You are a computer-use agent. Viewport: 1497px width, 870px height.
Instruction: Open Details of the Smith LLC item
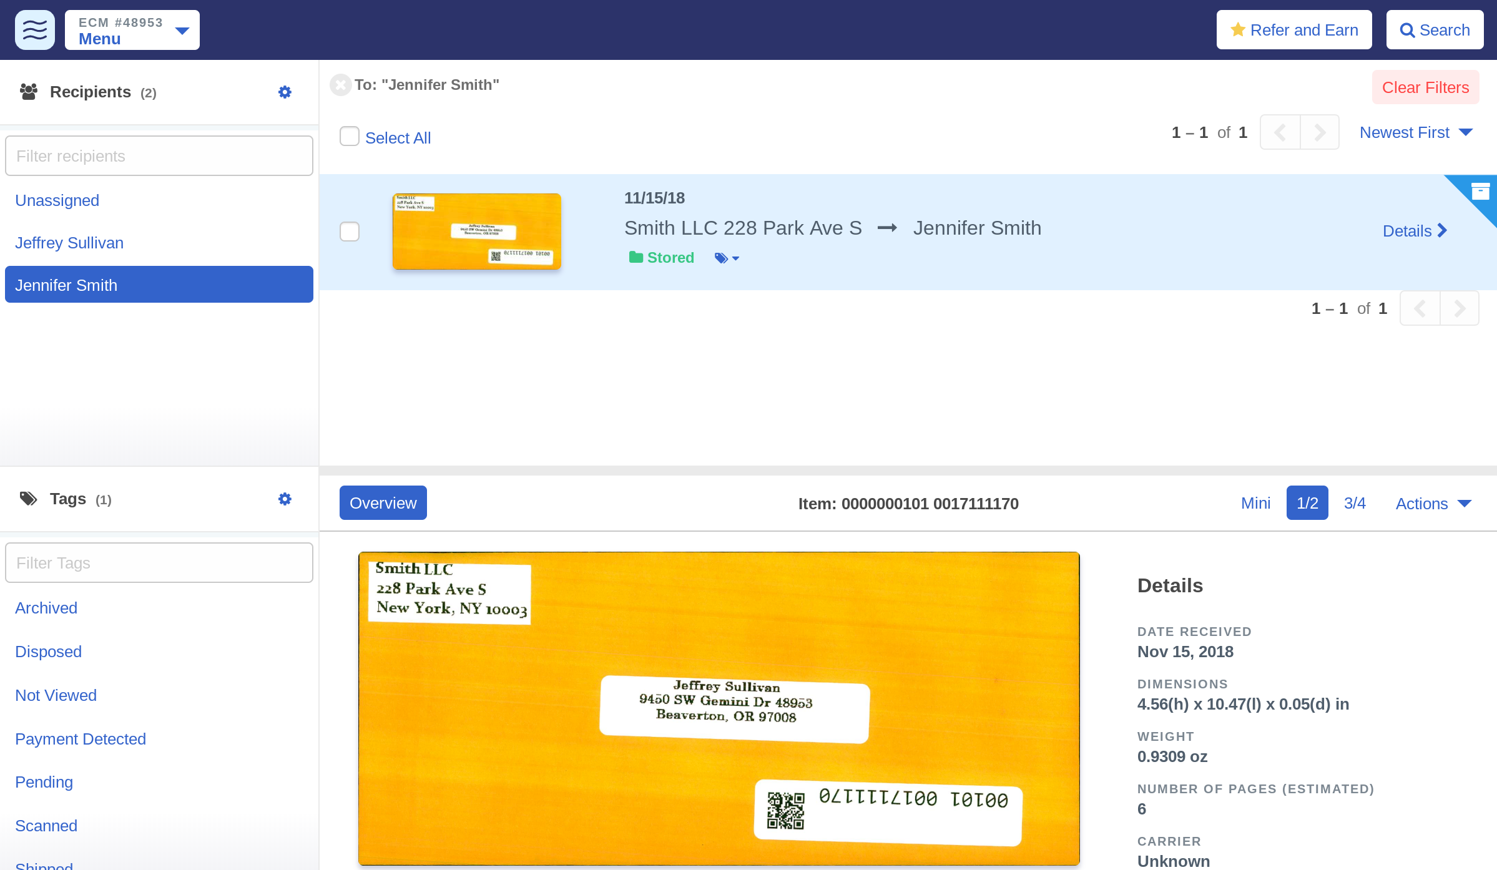[1415, 231]
